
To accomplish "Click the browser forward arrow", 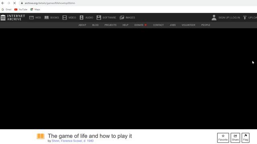I will (8, 3).
